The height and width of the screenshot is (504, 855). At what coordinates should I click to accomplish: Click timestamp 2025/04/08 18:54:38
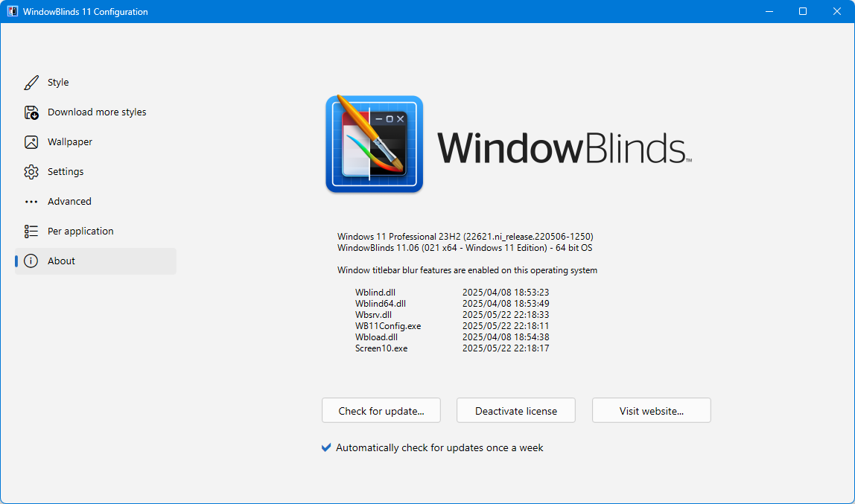[x=506, y=337]
